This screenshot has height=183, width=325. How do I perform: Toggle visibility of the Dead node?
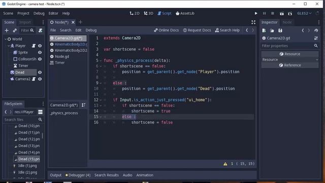coord(40,72)
